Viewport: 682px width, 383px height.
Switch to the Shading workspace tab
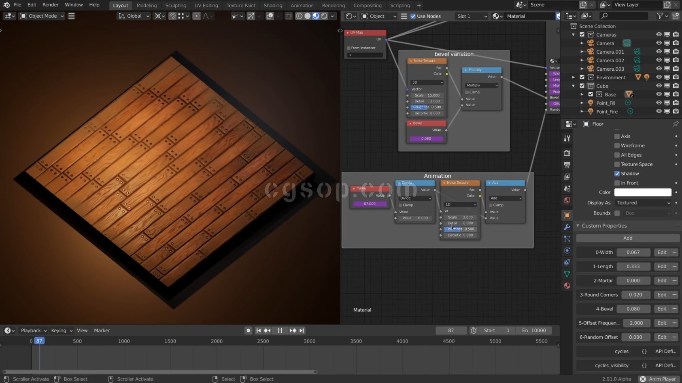[272, 5]
